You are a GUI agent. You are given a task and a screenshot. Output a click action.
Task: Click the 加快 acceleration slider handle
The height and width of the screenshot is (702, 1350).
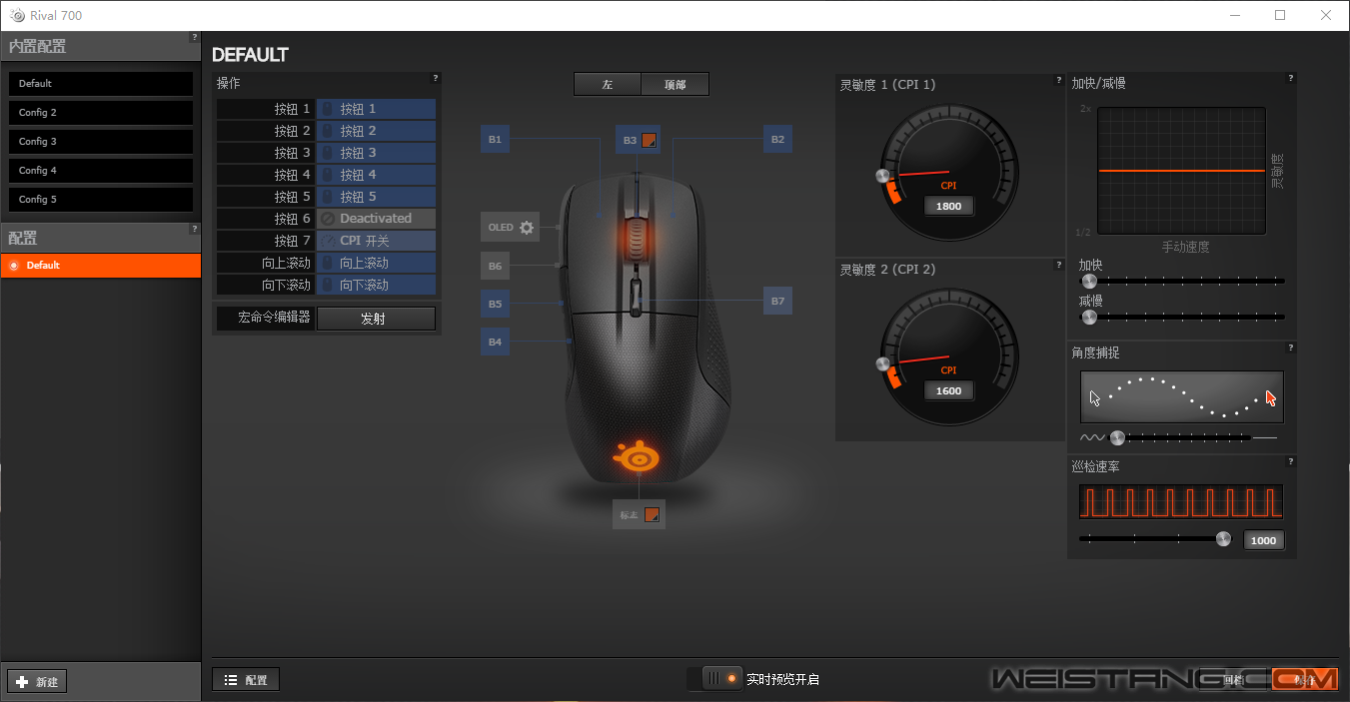coord(1089,282)
